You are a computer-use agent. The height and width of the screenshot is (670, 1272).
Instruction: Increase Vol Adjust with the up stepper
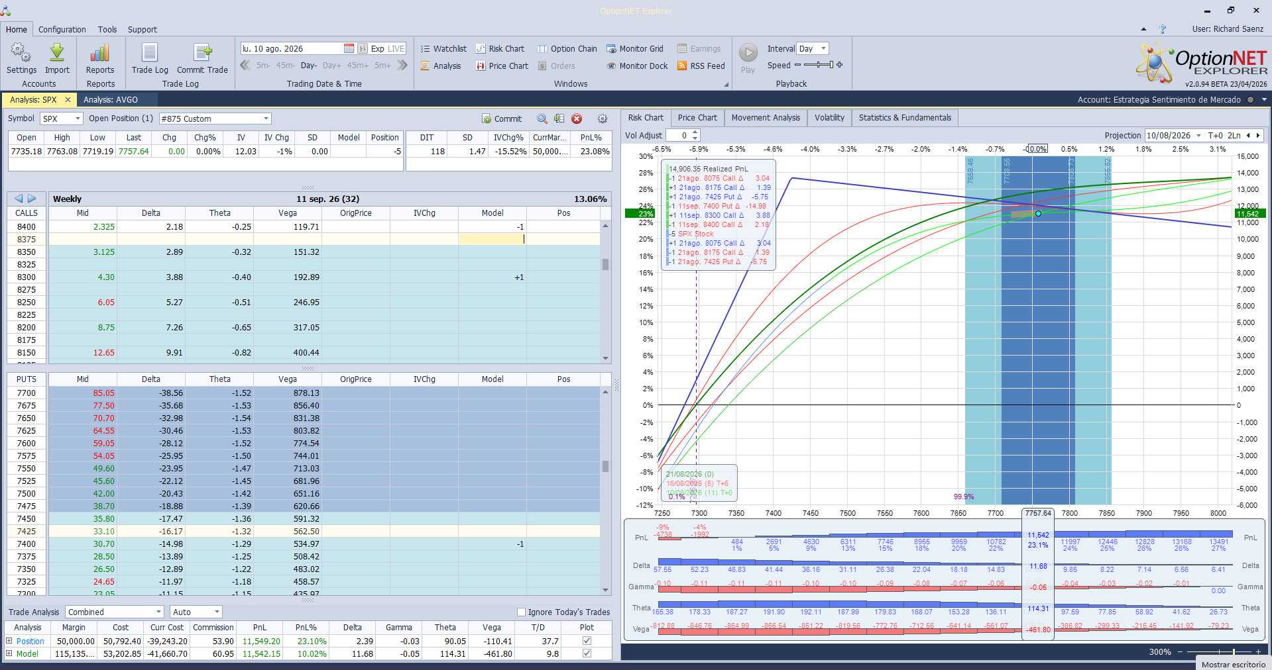(695, 132)
